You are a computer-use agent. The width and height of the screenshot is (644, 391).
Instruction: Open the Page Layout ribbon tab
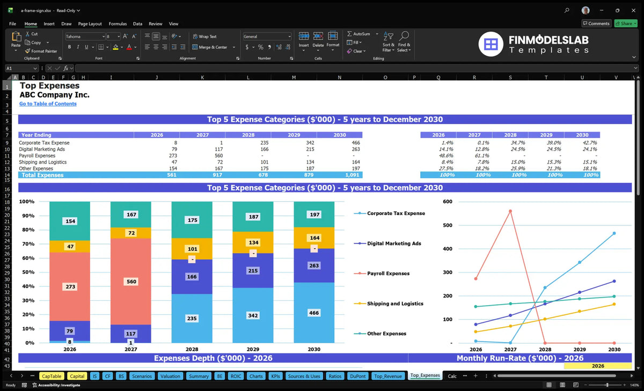click(x=90, y=24)
